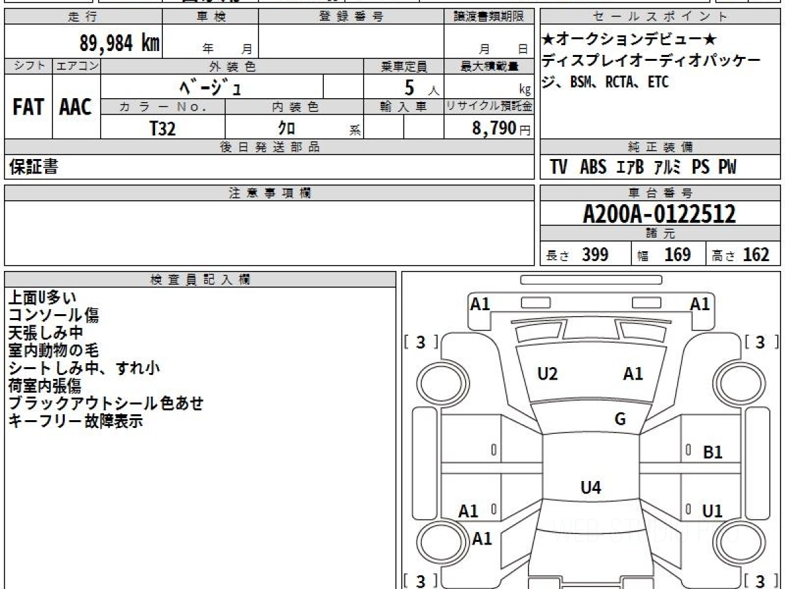This screenshot has width=785, height=589.
Task: Select inspector note 天張しみ中
Action: [x=46, y=333]
